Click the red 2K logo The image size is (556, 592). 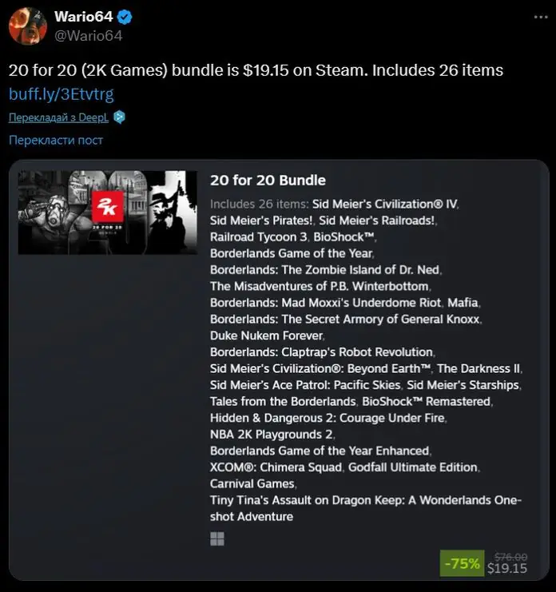tap(108, 206)
